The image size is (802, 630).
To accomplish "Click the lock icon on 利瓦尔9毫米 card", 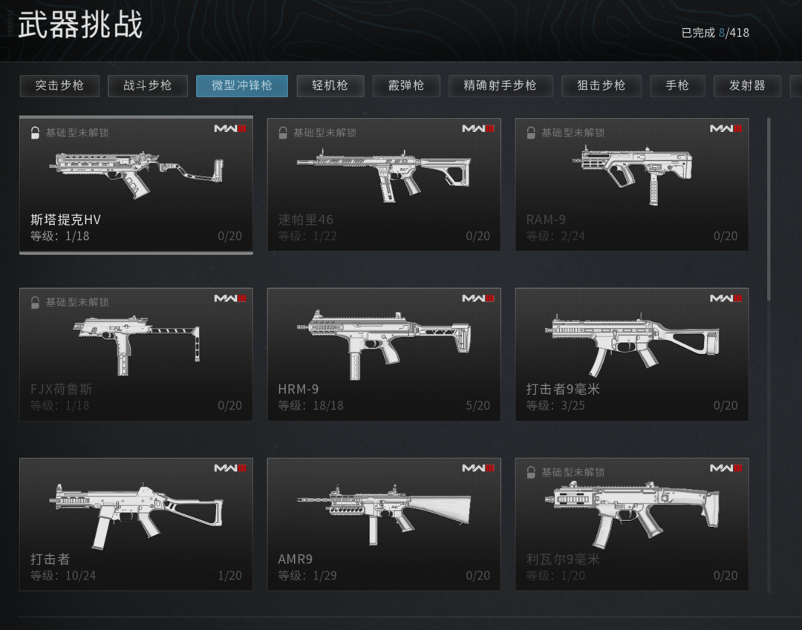I will pyautogui.click(x=531, y=472).
